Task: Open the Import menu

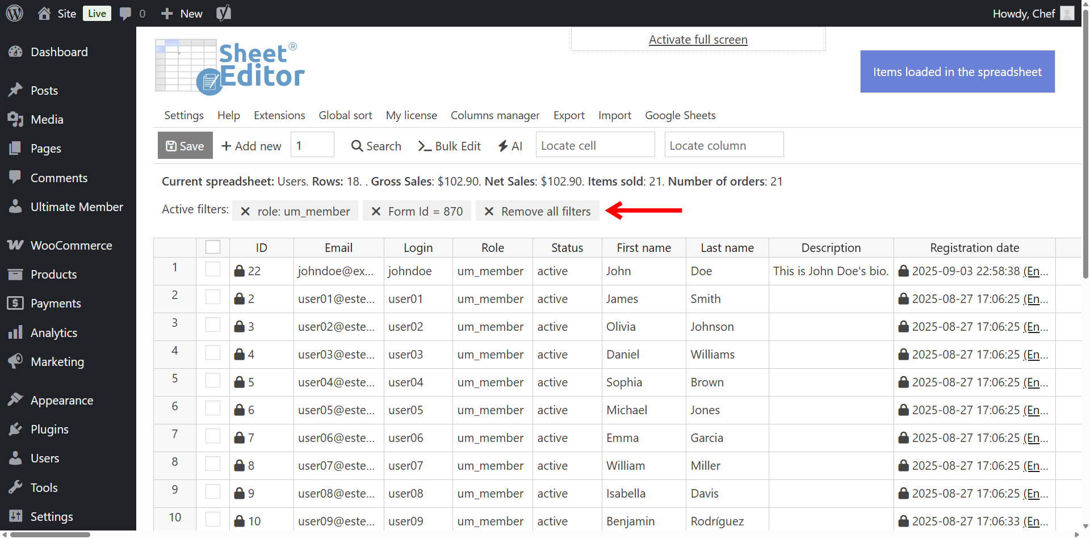Action: (615, 115)
